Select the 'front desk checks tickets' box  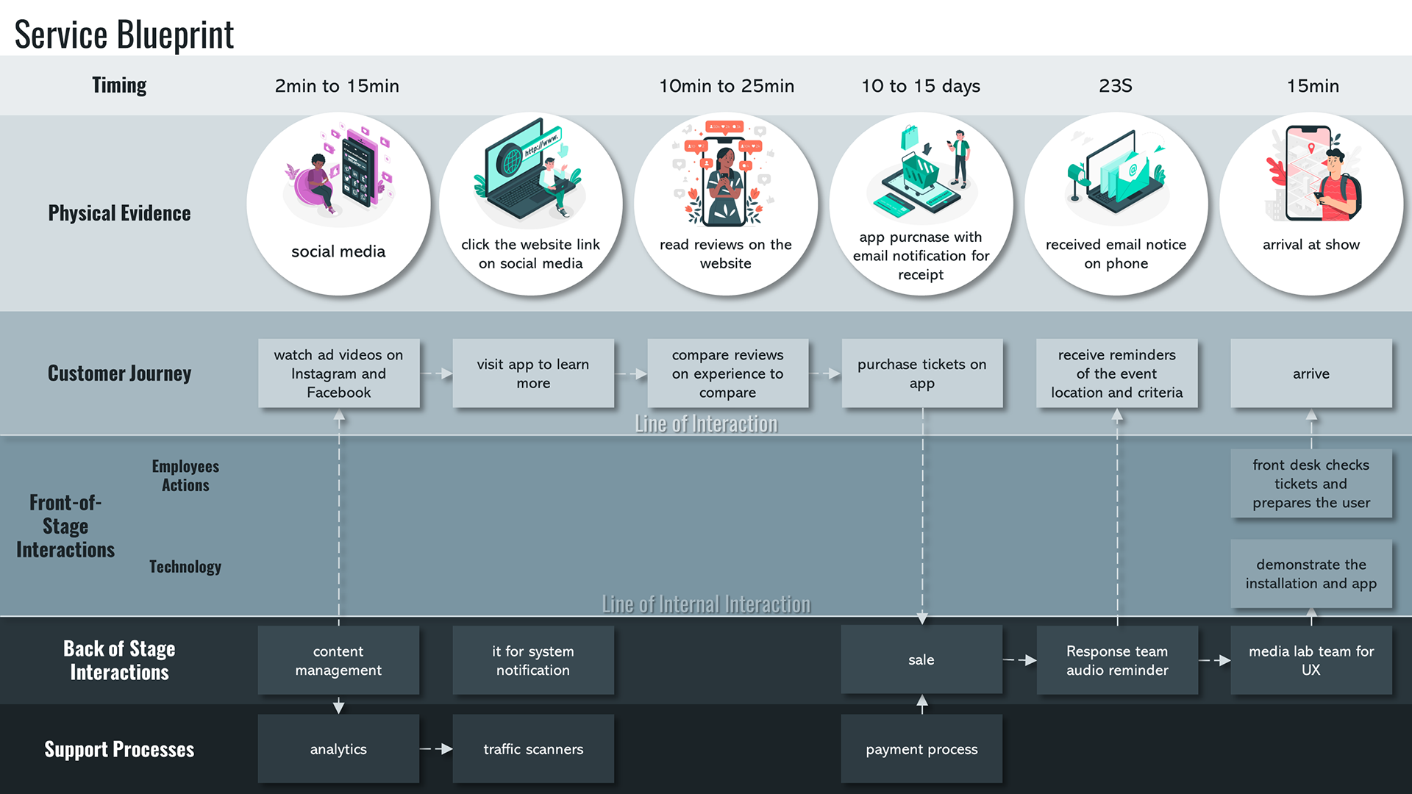tap(1311, 484)
